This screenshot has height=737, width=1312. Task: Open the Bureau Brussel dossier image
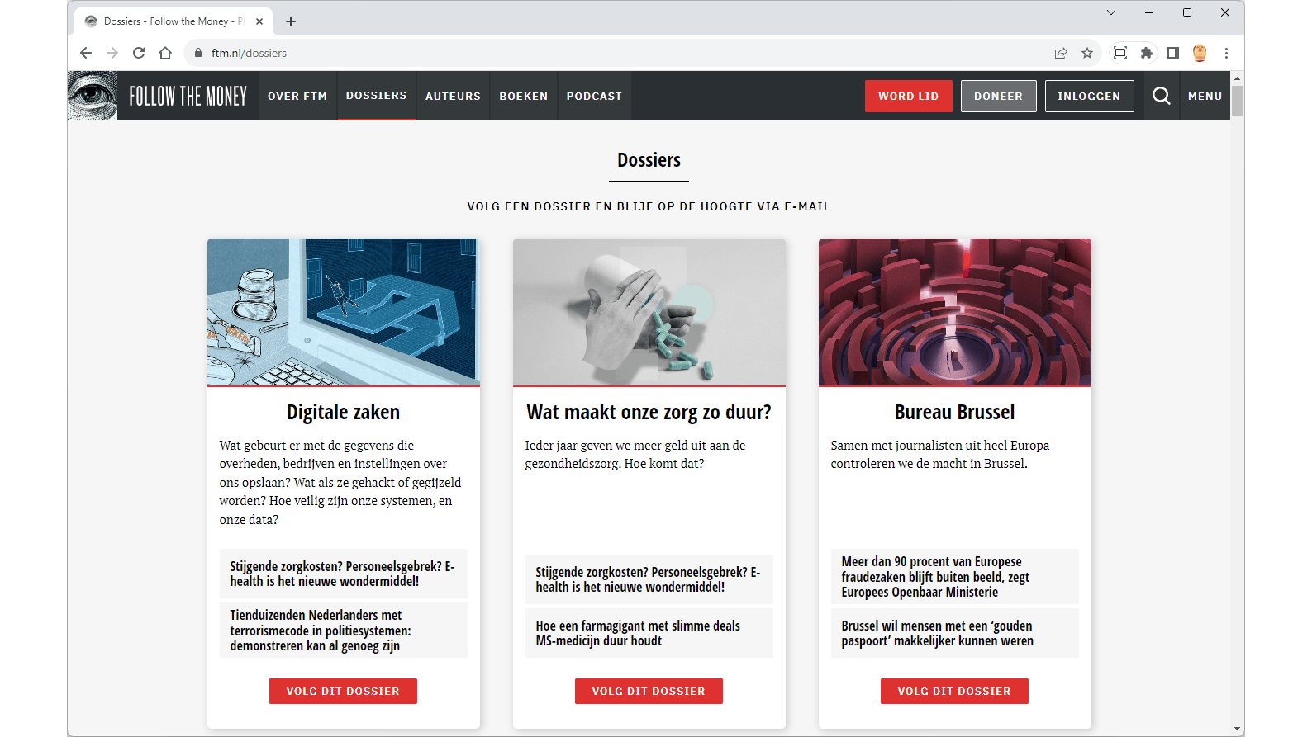coord(955,312)
